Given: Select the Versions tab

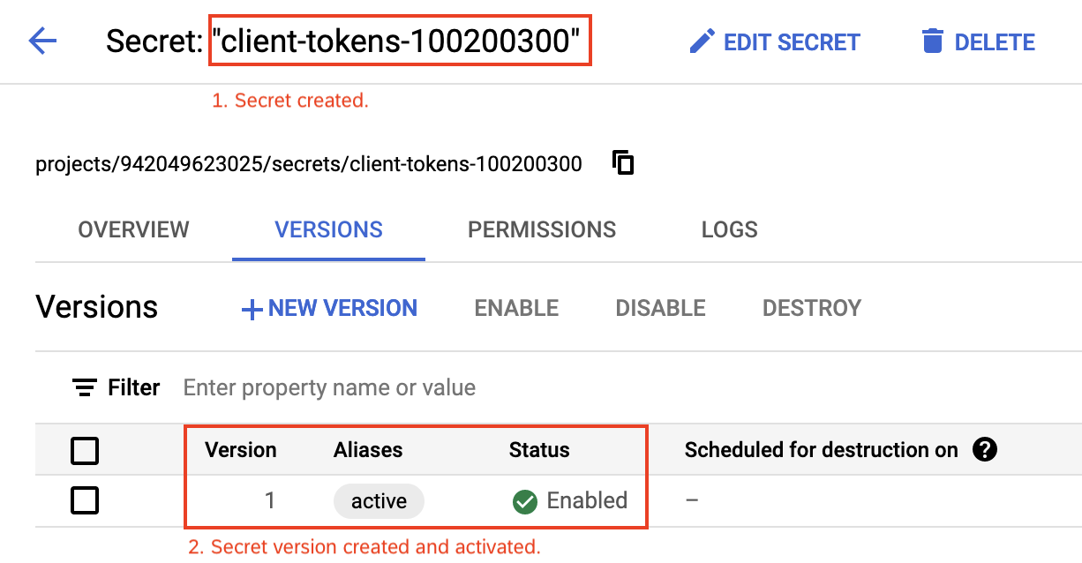Looking at the screenshot, I should tap(328, 230).
